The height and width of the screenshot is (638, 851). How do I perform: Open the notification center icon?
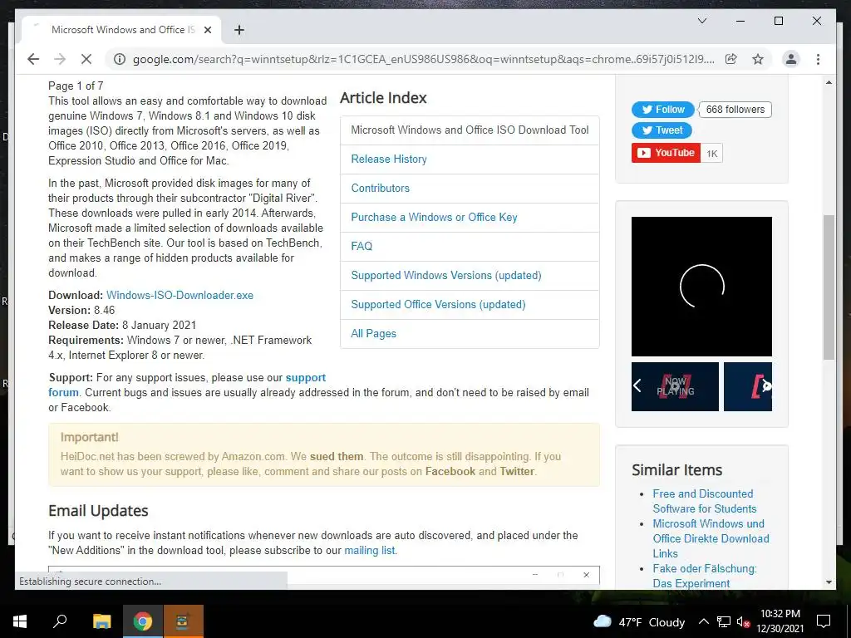click(824, 621)
